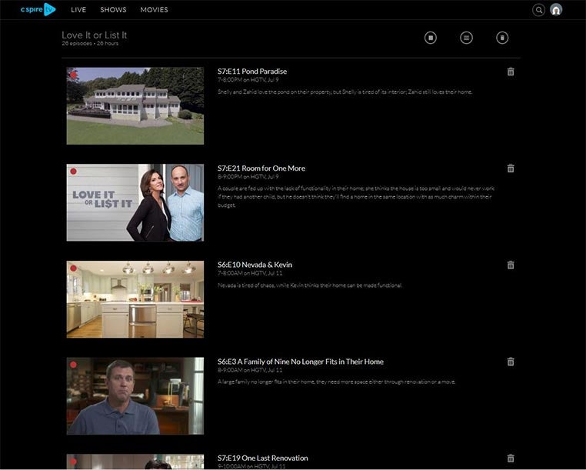Open the S7:E11 Pond Paradise title
This screenshot has width=586, height=470.
pyautogui.click(x=252, y=72)
